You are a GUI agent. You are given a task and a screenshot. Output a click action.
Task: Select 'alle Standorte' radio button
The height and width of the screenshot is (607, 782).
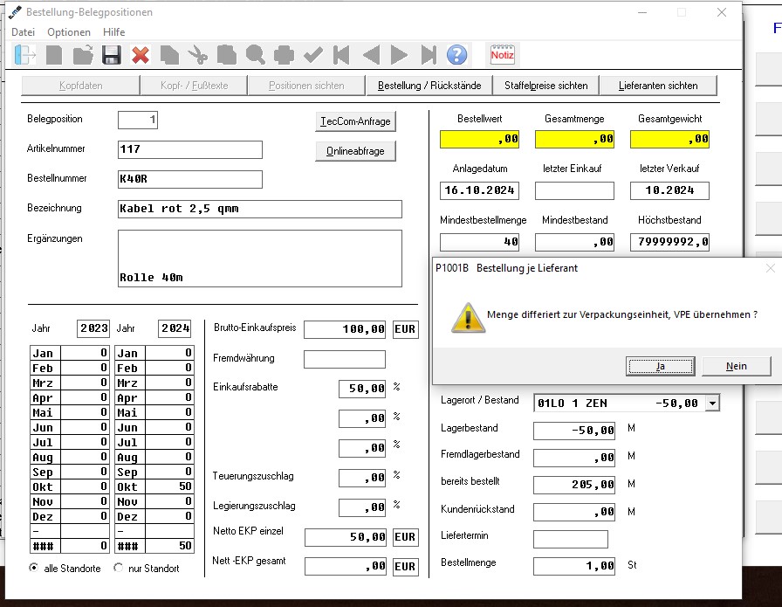tap(33, 568)
